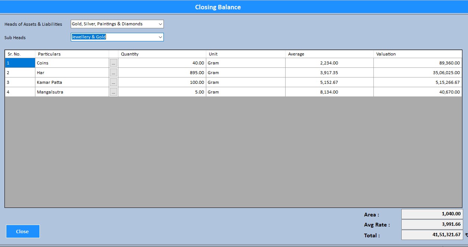
Task: Click the Kamar Patta valuation 5,15,266.67
Action: pyautogui.click(x=418, y=82)
